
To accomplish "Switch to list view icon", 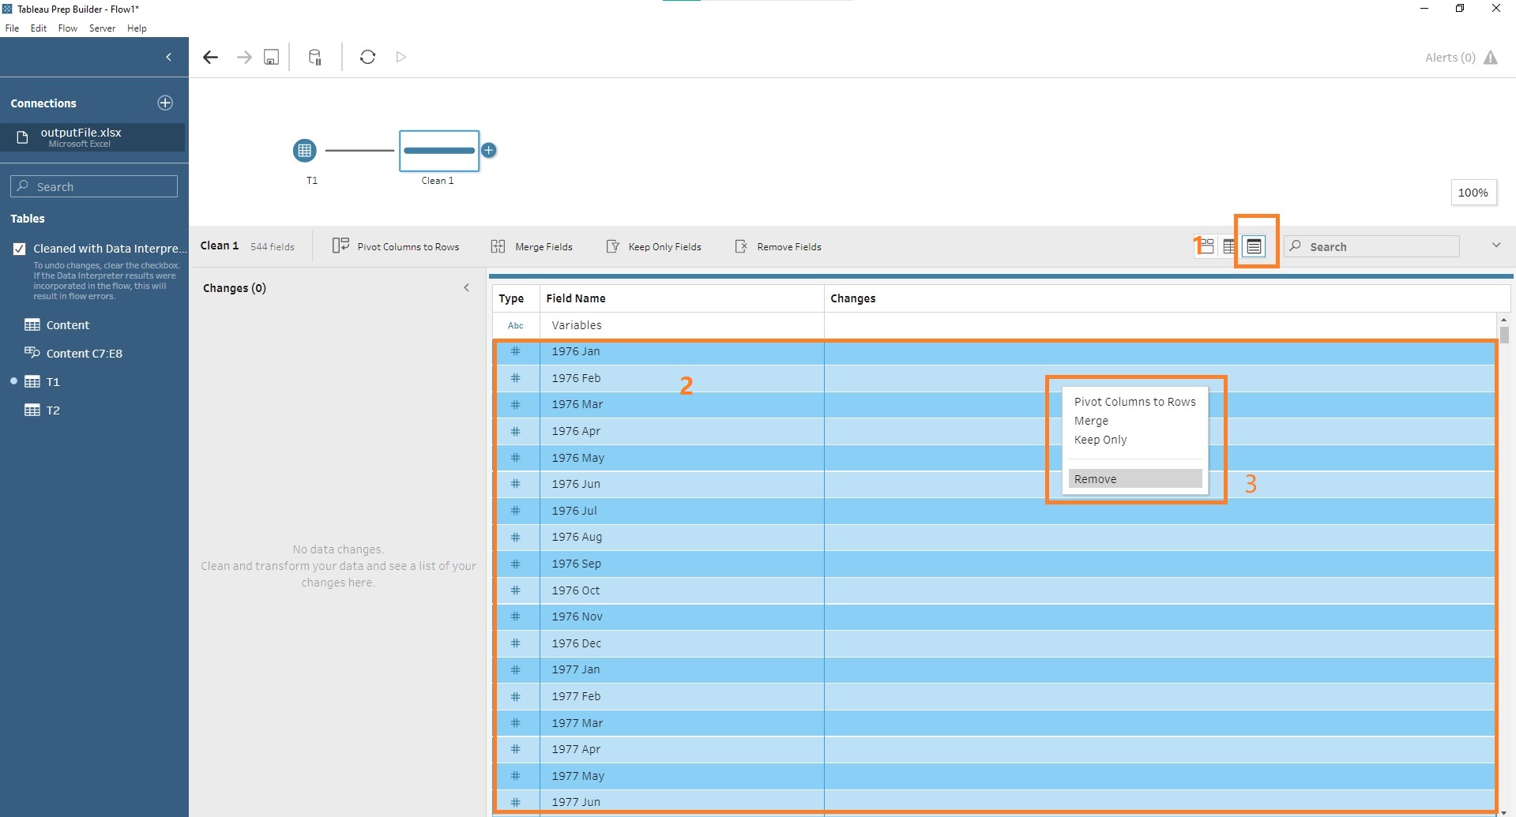I will pyautogui.click(x=1254, y=246).
